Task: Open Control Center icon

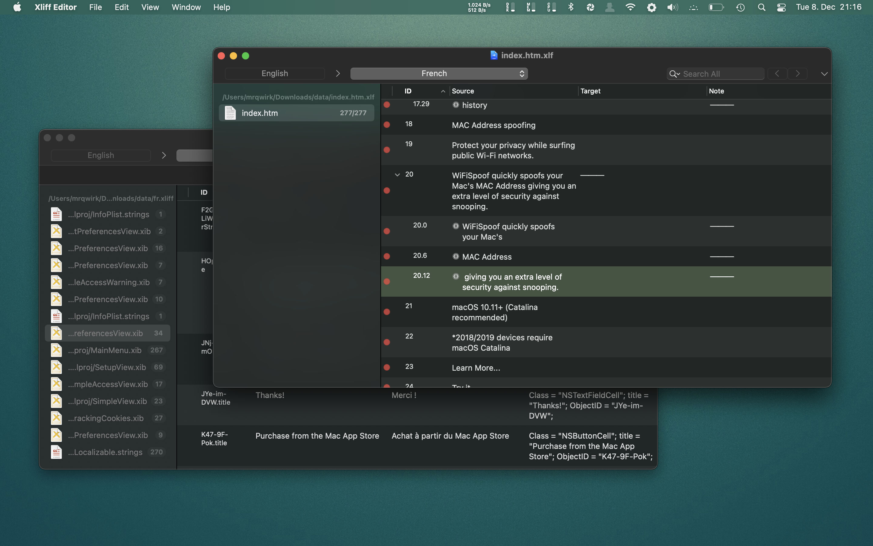Action: [781, 7]
